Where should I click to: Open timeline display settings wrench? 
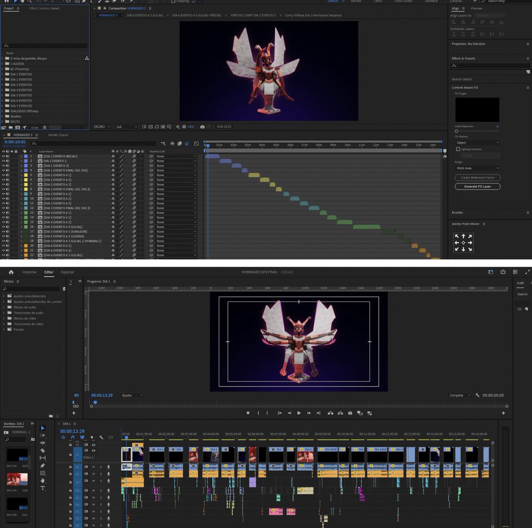pyautogui.click(x=102, y=438)
